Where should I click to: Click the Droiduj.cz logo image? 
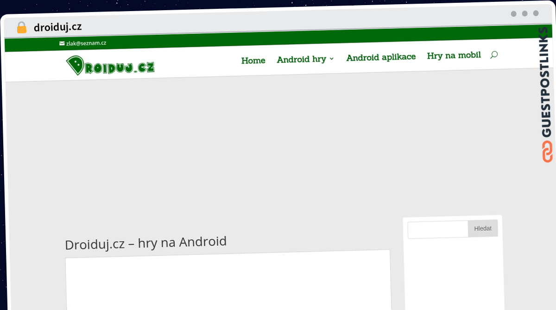pos(110,66)
